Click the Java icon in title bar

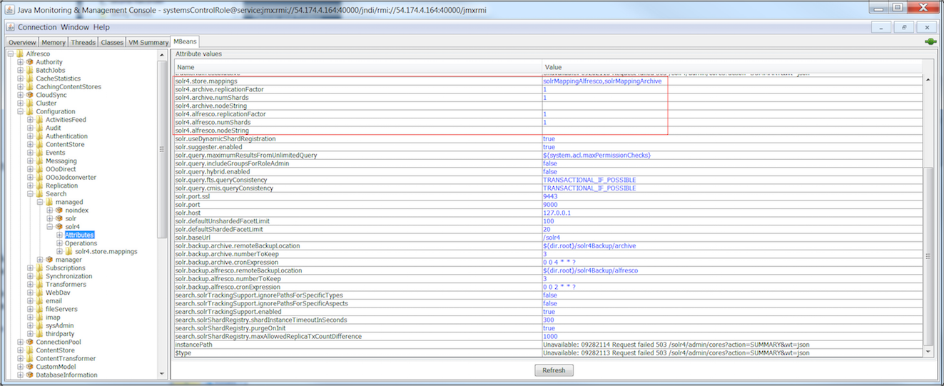click(x=9, y=8)
